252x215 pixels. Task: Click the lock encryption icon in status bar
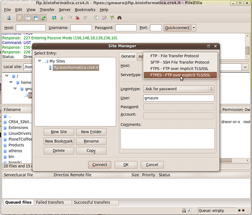tap(184, 210)
